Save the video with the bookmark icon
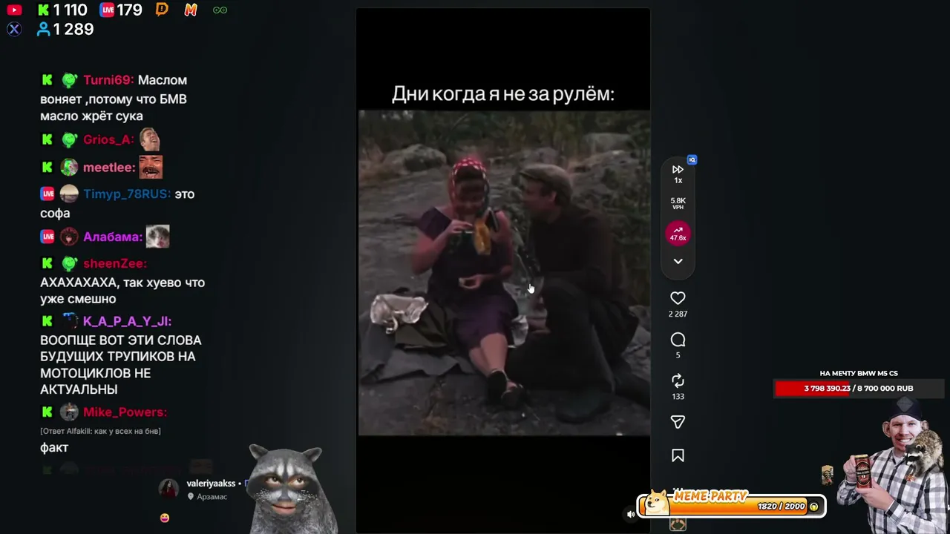This screenshot has width=950, height=534. click(678, 455)
